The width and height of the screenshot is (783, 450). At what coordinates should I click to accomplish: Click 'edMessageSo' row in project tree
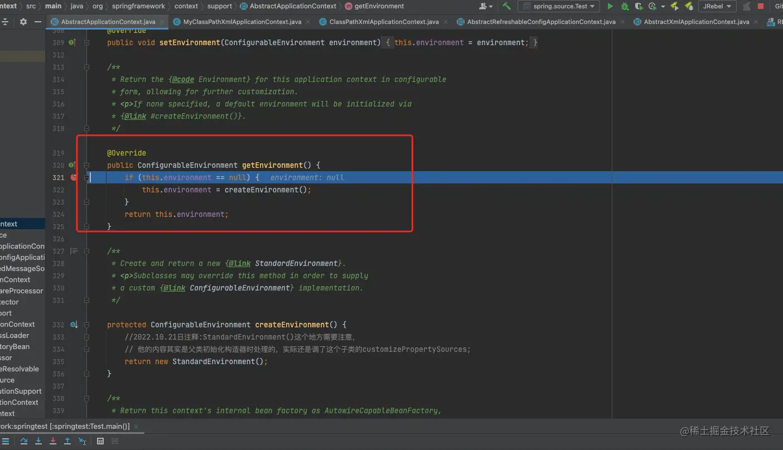click(x=22, y=268)
